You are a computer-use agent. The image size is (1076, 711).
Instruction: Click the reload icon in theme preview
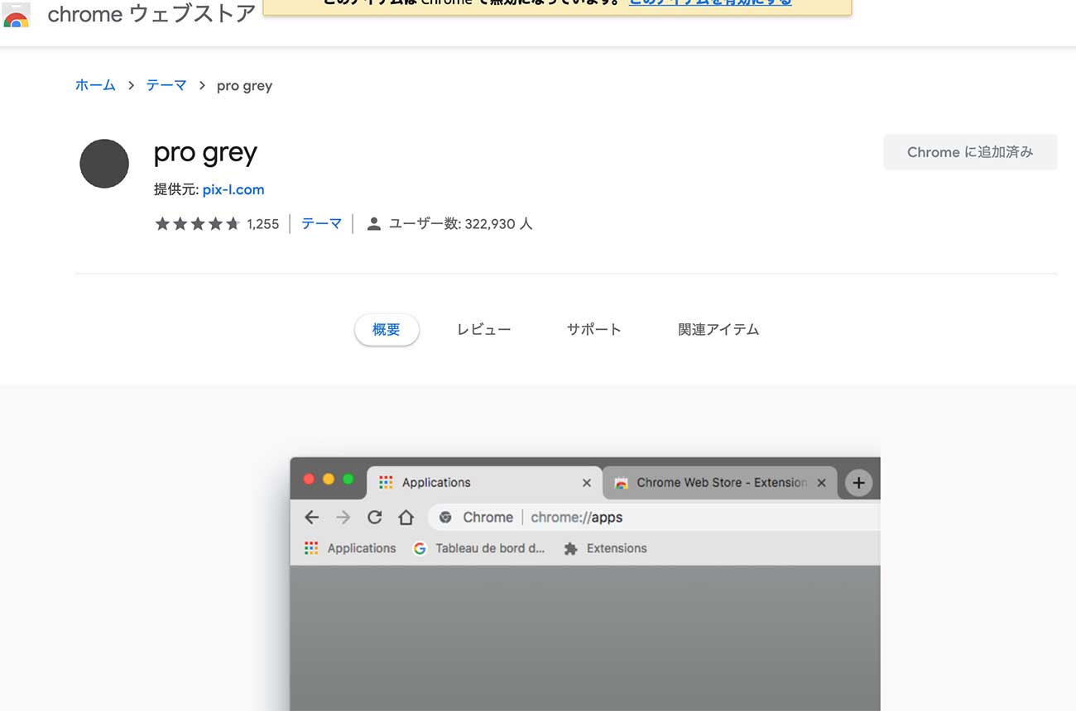374,518
